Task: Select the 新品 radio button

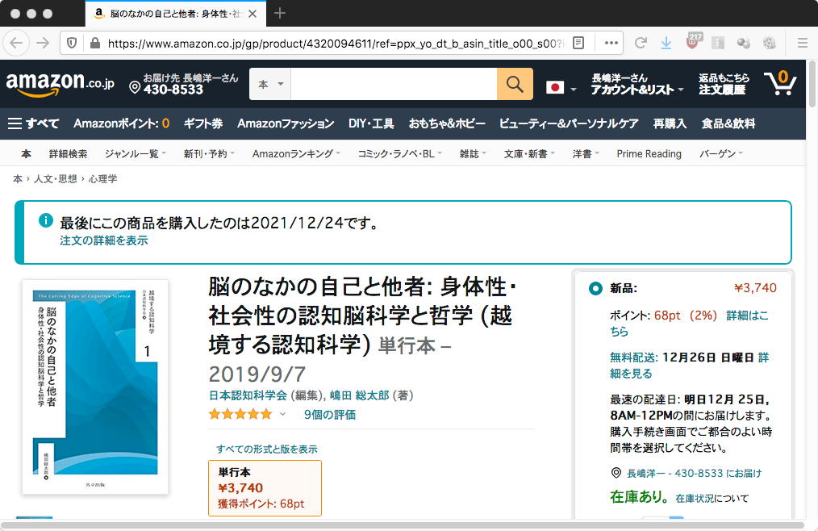Action: tap(595, 288)
